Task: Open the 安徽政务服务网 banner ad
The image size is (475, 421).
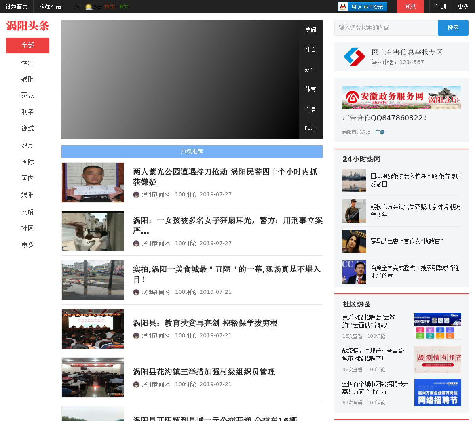Action: click(x=401, y=97)
